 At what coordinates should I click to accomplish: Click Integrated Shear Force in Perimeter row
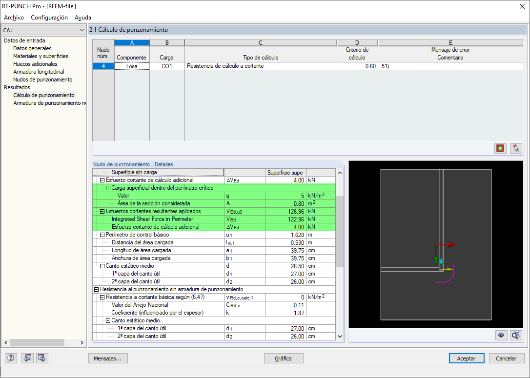tap(214, 219)
